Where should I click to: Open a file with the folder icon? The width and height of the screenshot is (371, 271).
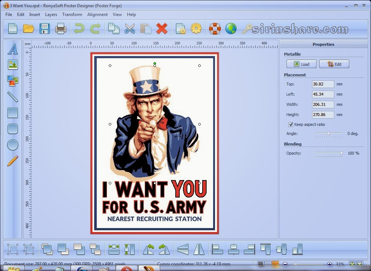click(29, 29)
